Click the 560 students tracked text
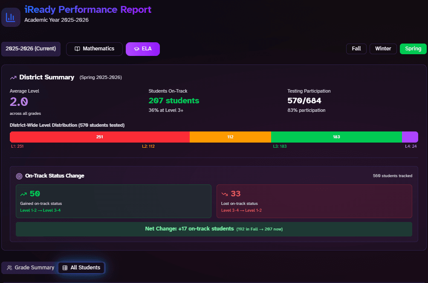The width and height of the screenshot is (428, 283). [x=393, y=176]
